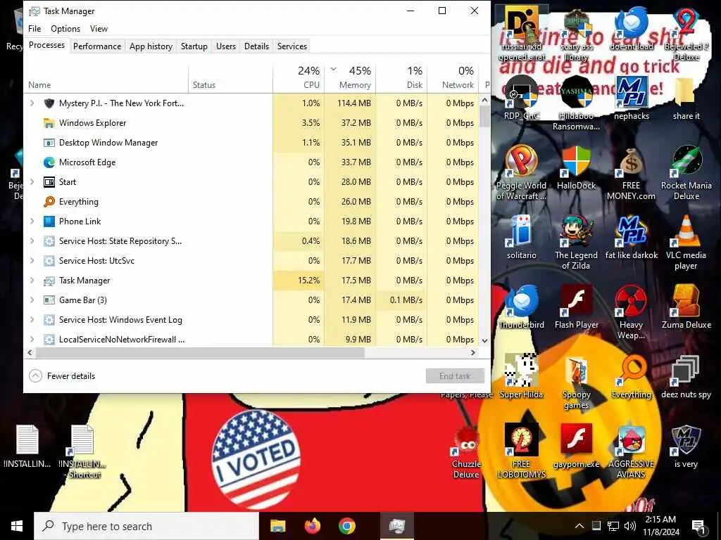Switch to the Services tab
The image size is (721, 540).
point(292,46)
